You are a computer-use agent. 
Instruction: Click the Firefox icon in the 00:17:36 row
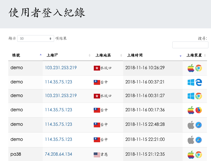click(199, 110)
